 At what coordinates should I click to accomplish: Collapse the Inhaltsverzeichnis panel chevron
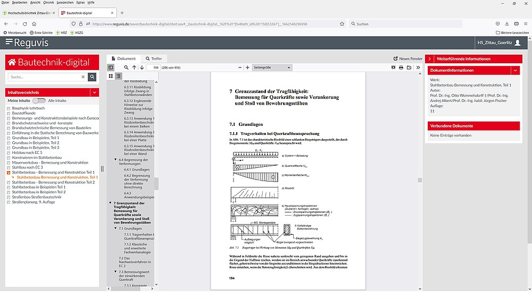[x=94, y=92]
